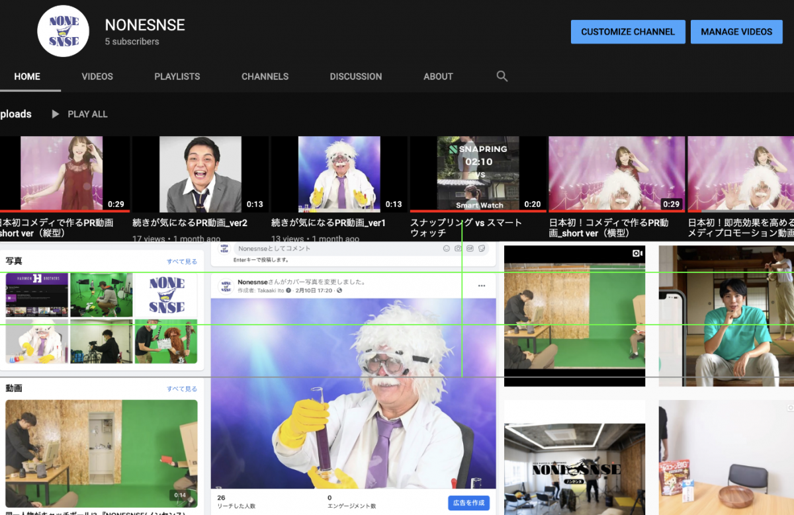Open the DISCUSSION tab
The height and width of the screenshot is (515, 794).
(356, 77)
